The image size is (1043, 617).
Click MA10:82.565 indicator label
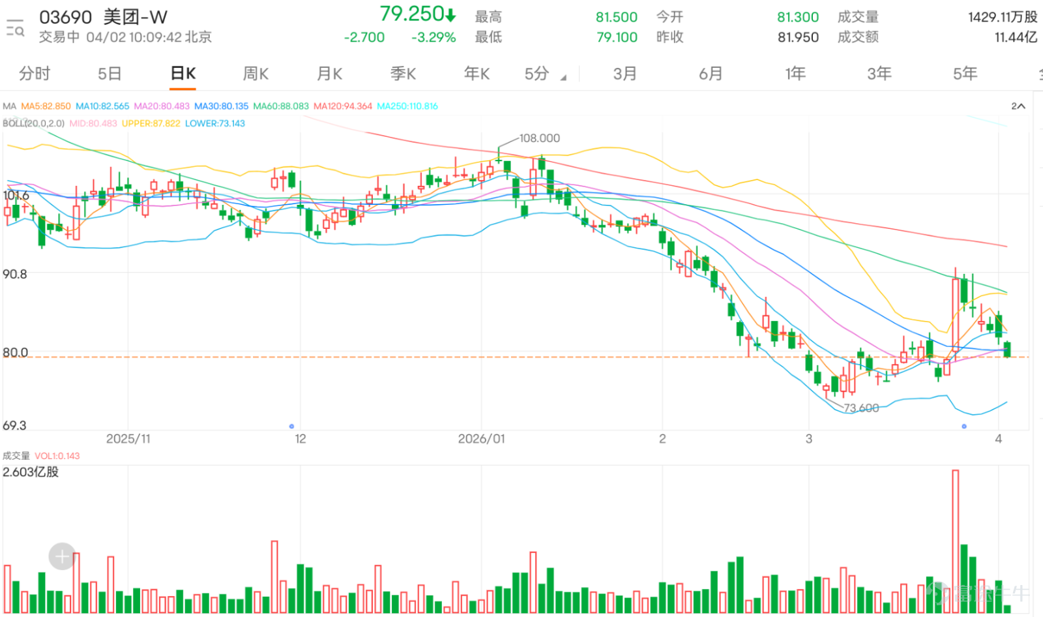click(102, 106)
